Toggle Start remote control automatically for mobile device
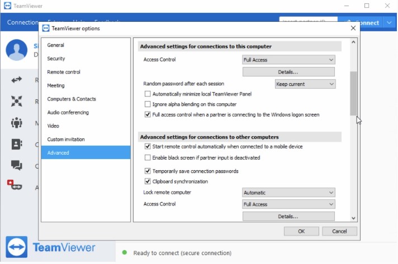398x264 pixels. (148, 146)
